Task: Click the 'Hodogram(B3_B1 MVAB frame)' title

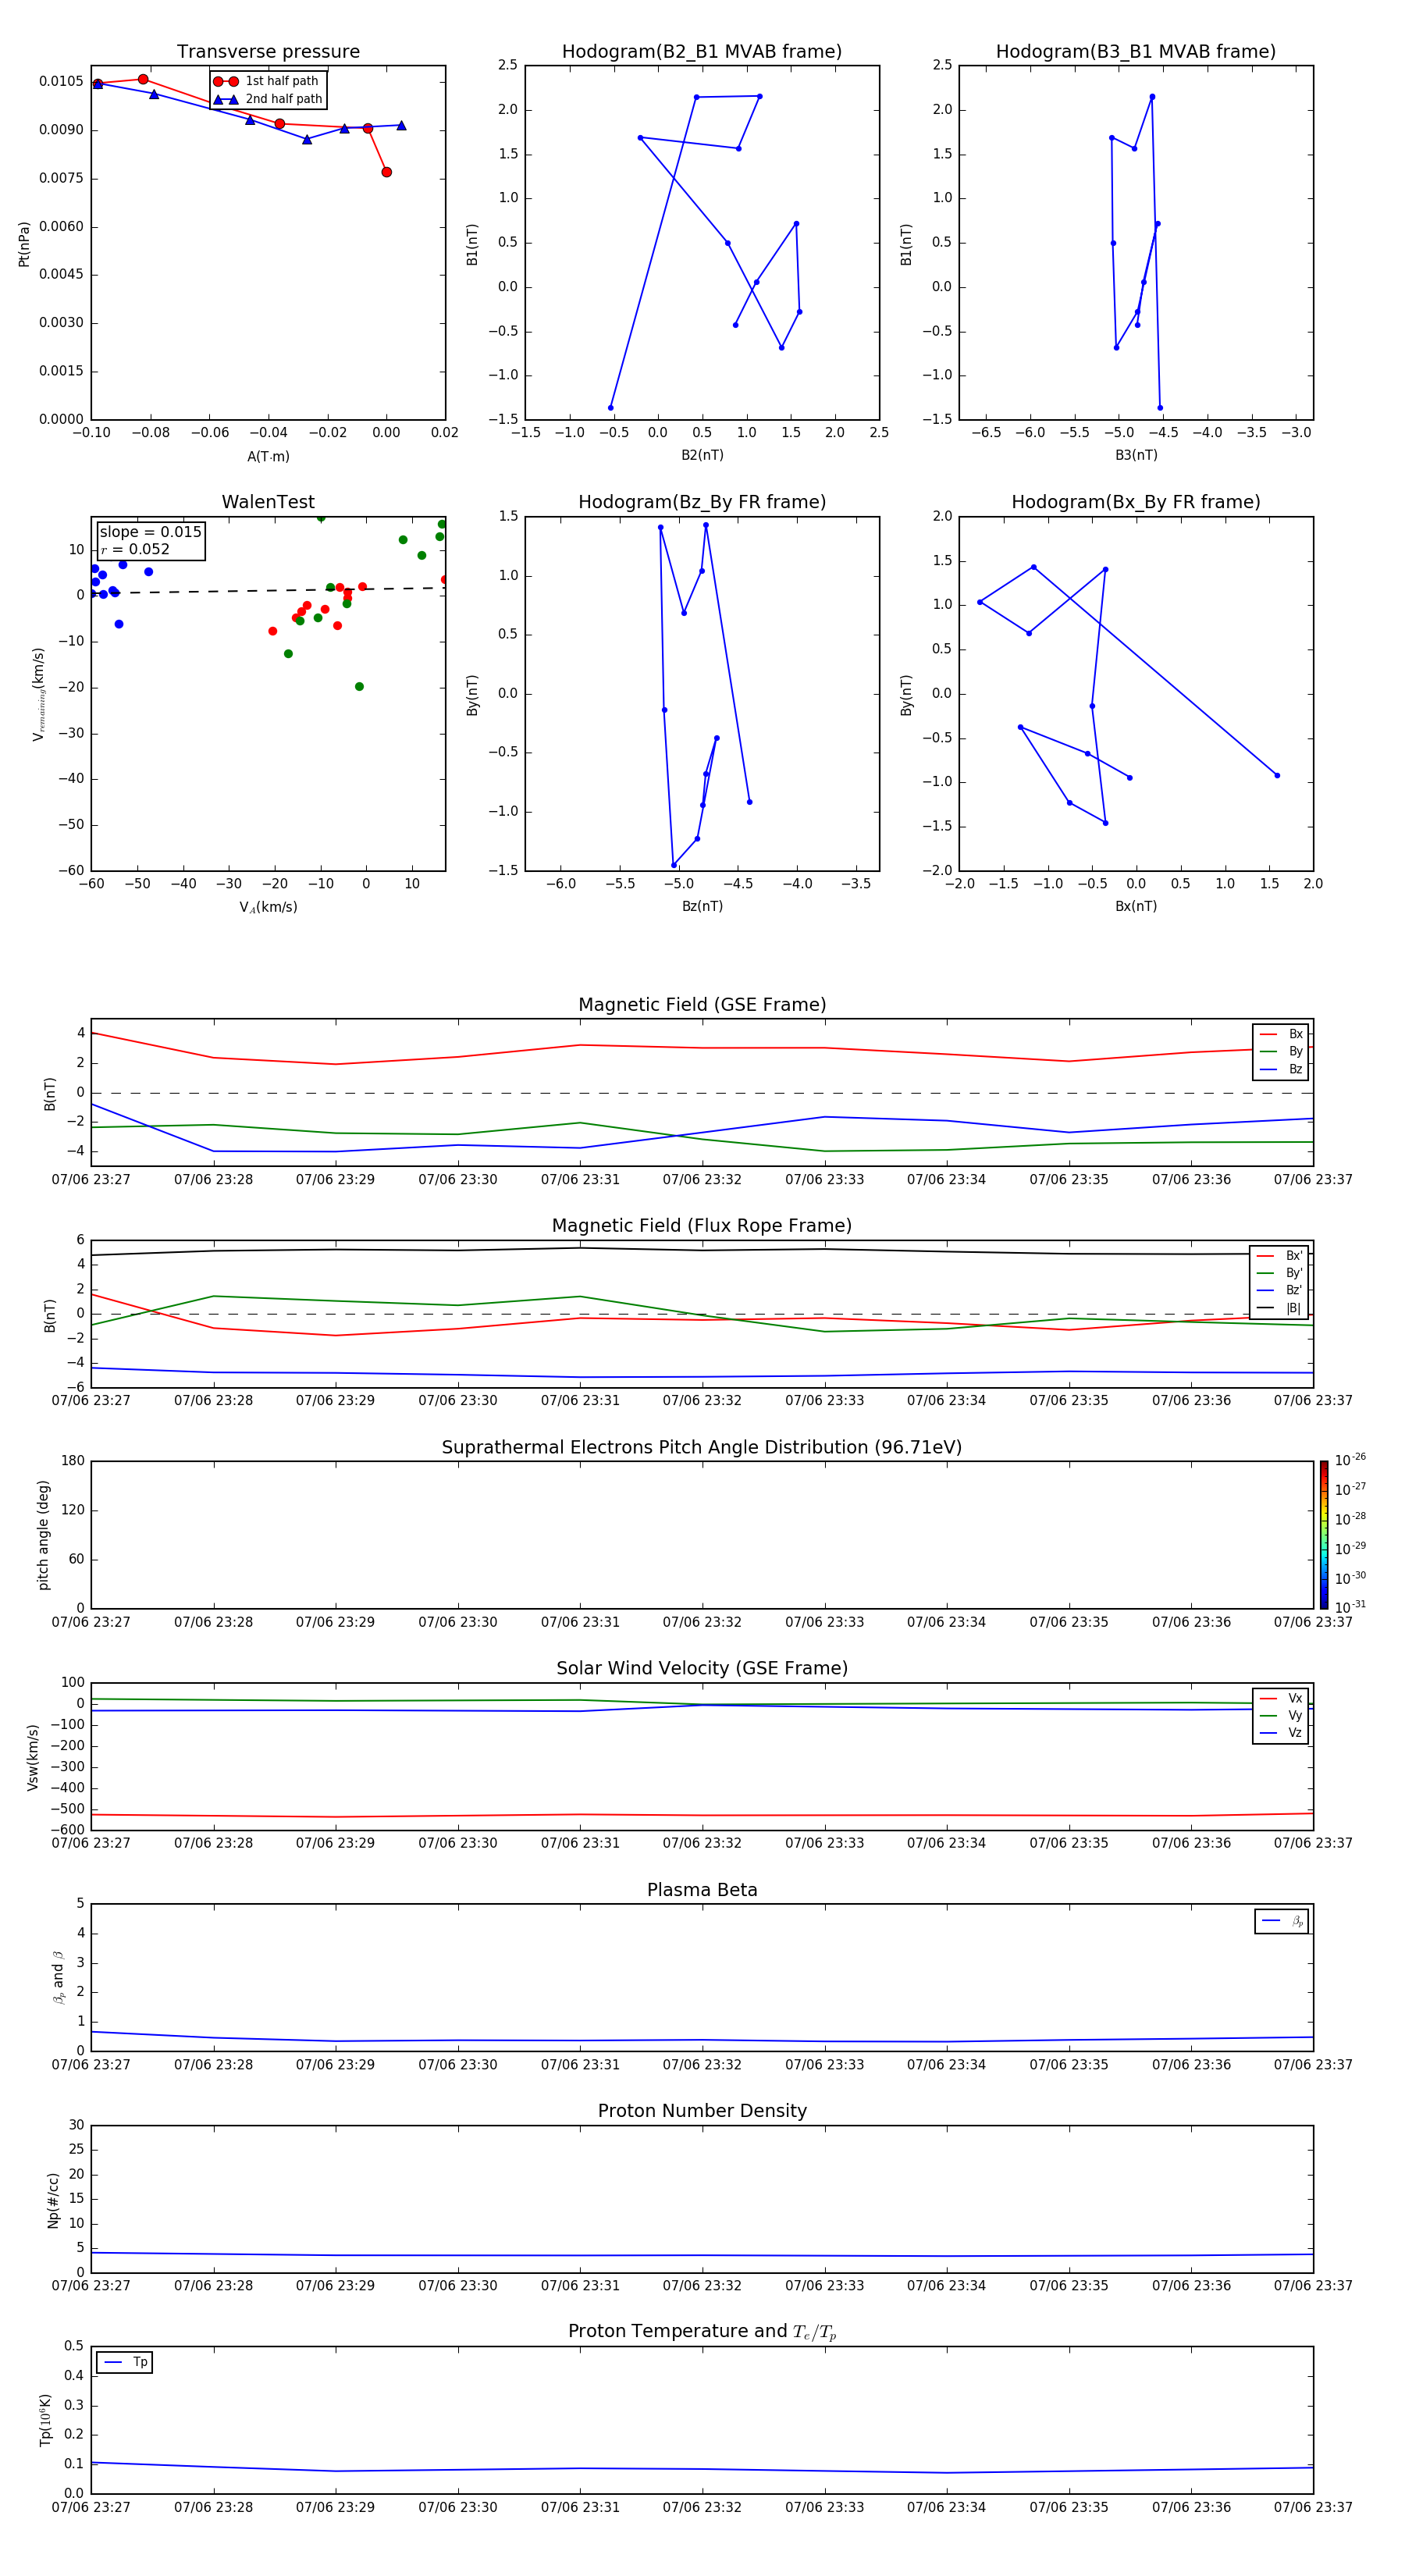Action: 1136,52
